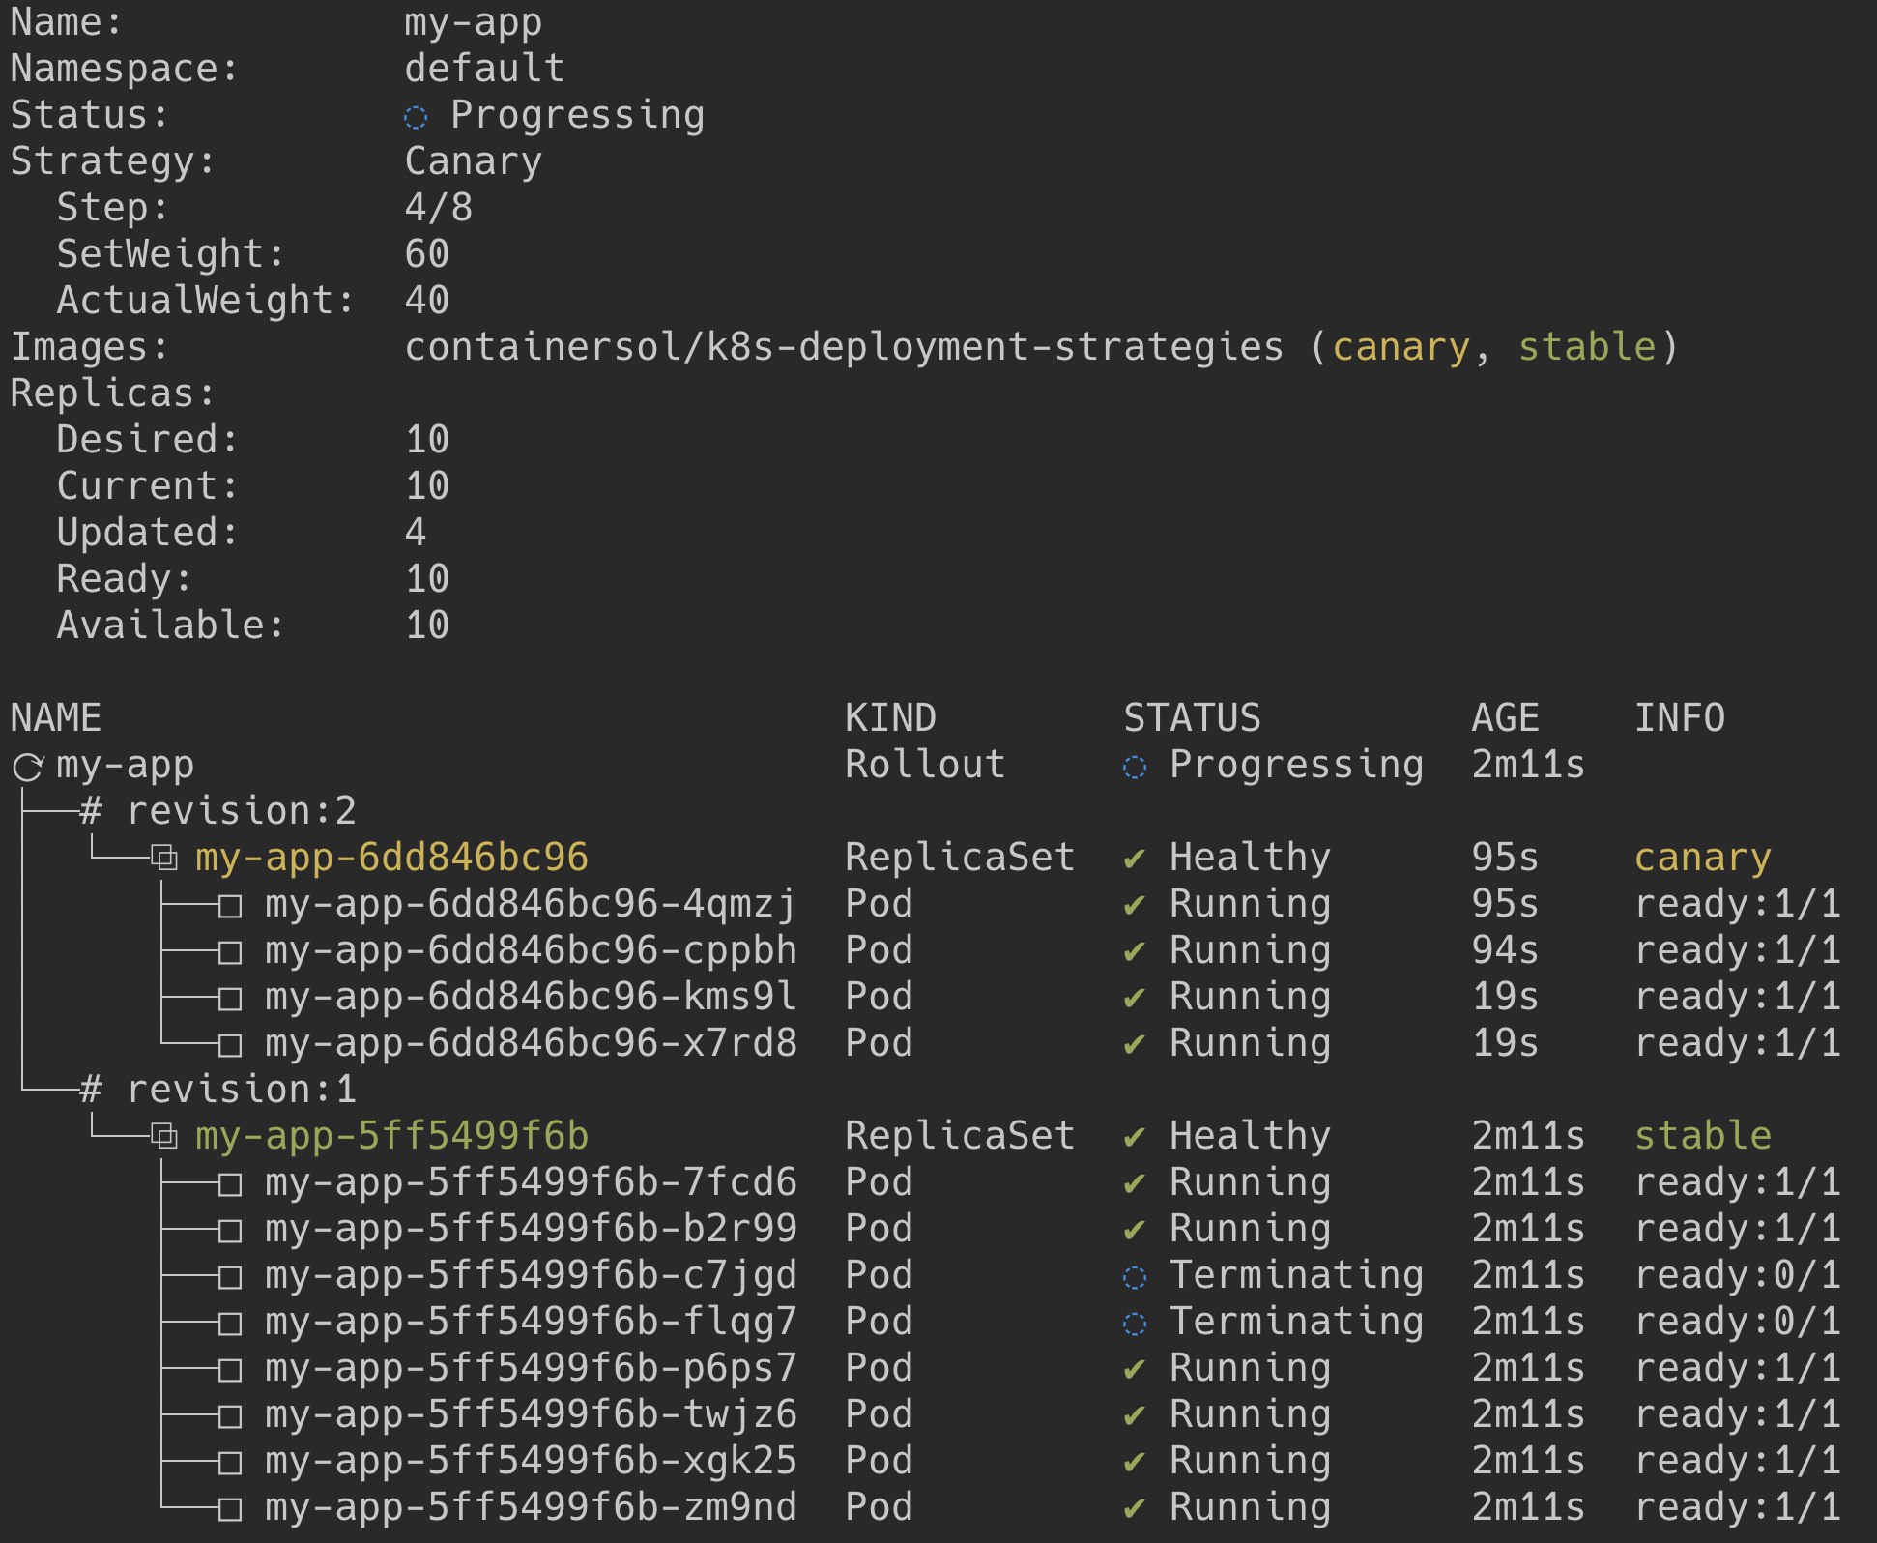Click the pod box icon for 5ff5499f6b-c7jgd
This screenshot has height=1543, width=1877.
tap(230, 1277)
